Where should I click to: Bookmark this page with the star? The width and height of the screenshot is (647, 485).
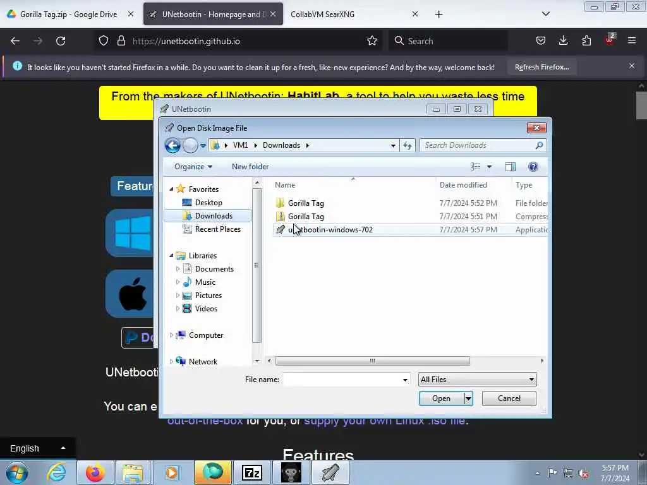click(372, 41)
